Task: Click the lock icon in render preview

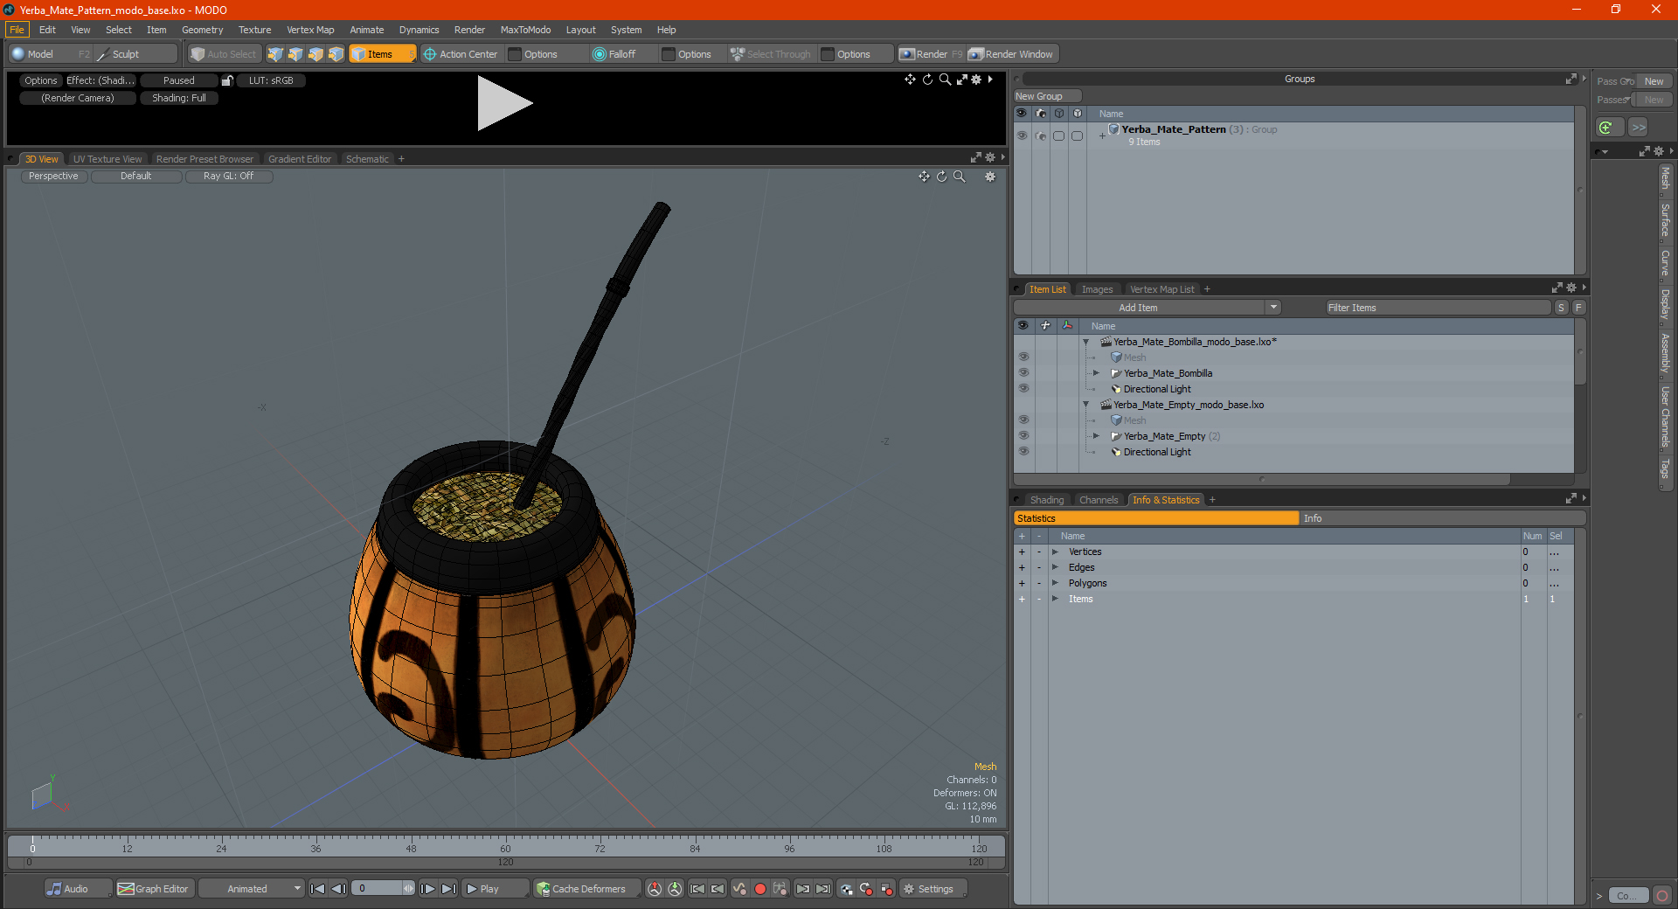Action: coord(227,80)
